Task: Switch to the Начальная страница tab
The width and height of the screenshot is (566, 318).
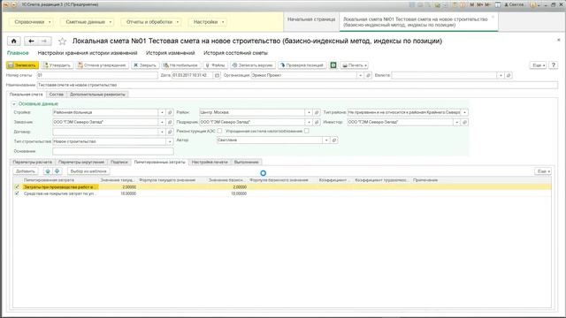Action: tap(311, 19)
